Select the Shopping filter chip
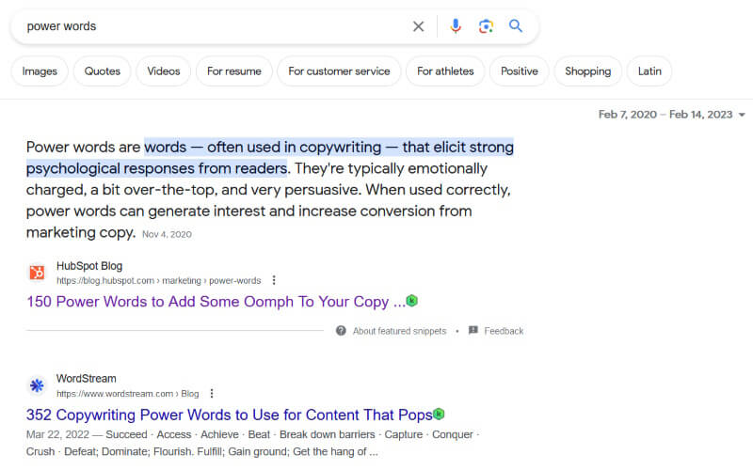The height and width of the screenshot is (470, 753). point(587,71)
